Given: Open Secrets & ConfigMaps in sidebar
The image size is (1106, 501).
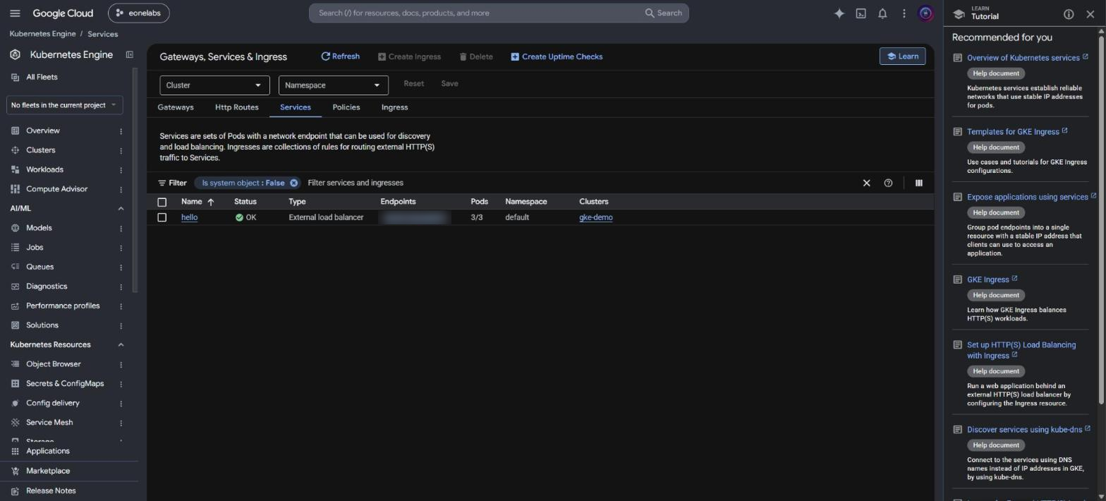Looking at the screenshot, I should coord(65,384).
